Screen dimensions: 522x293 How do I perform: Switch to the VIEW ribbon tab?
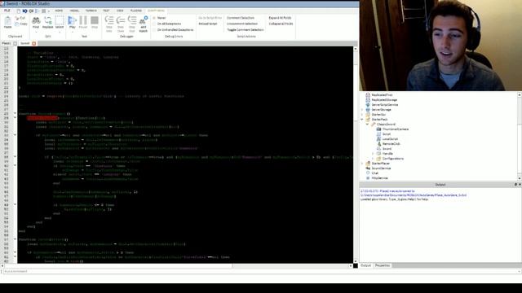[120, 11]
